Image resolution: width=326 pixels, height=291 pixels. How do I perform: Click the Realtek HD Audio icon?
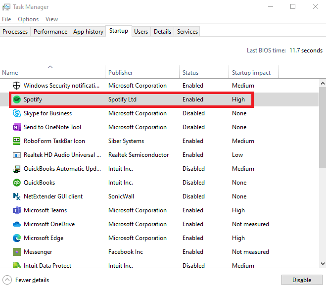[x=17, y=155]
